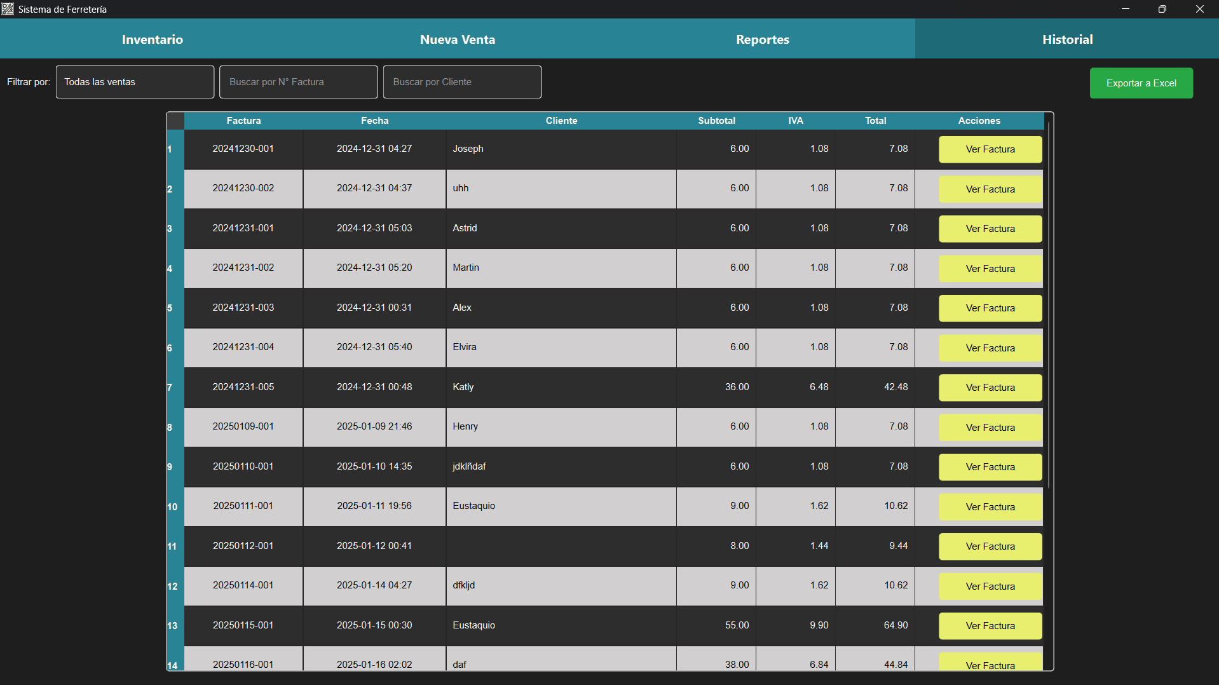
Task: Click Ver Factura on Katly's 42.48 sale
Action: 990,388
